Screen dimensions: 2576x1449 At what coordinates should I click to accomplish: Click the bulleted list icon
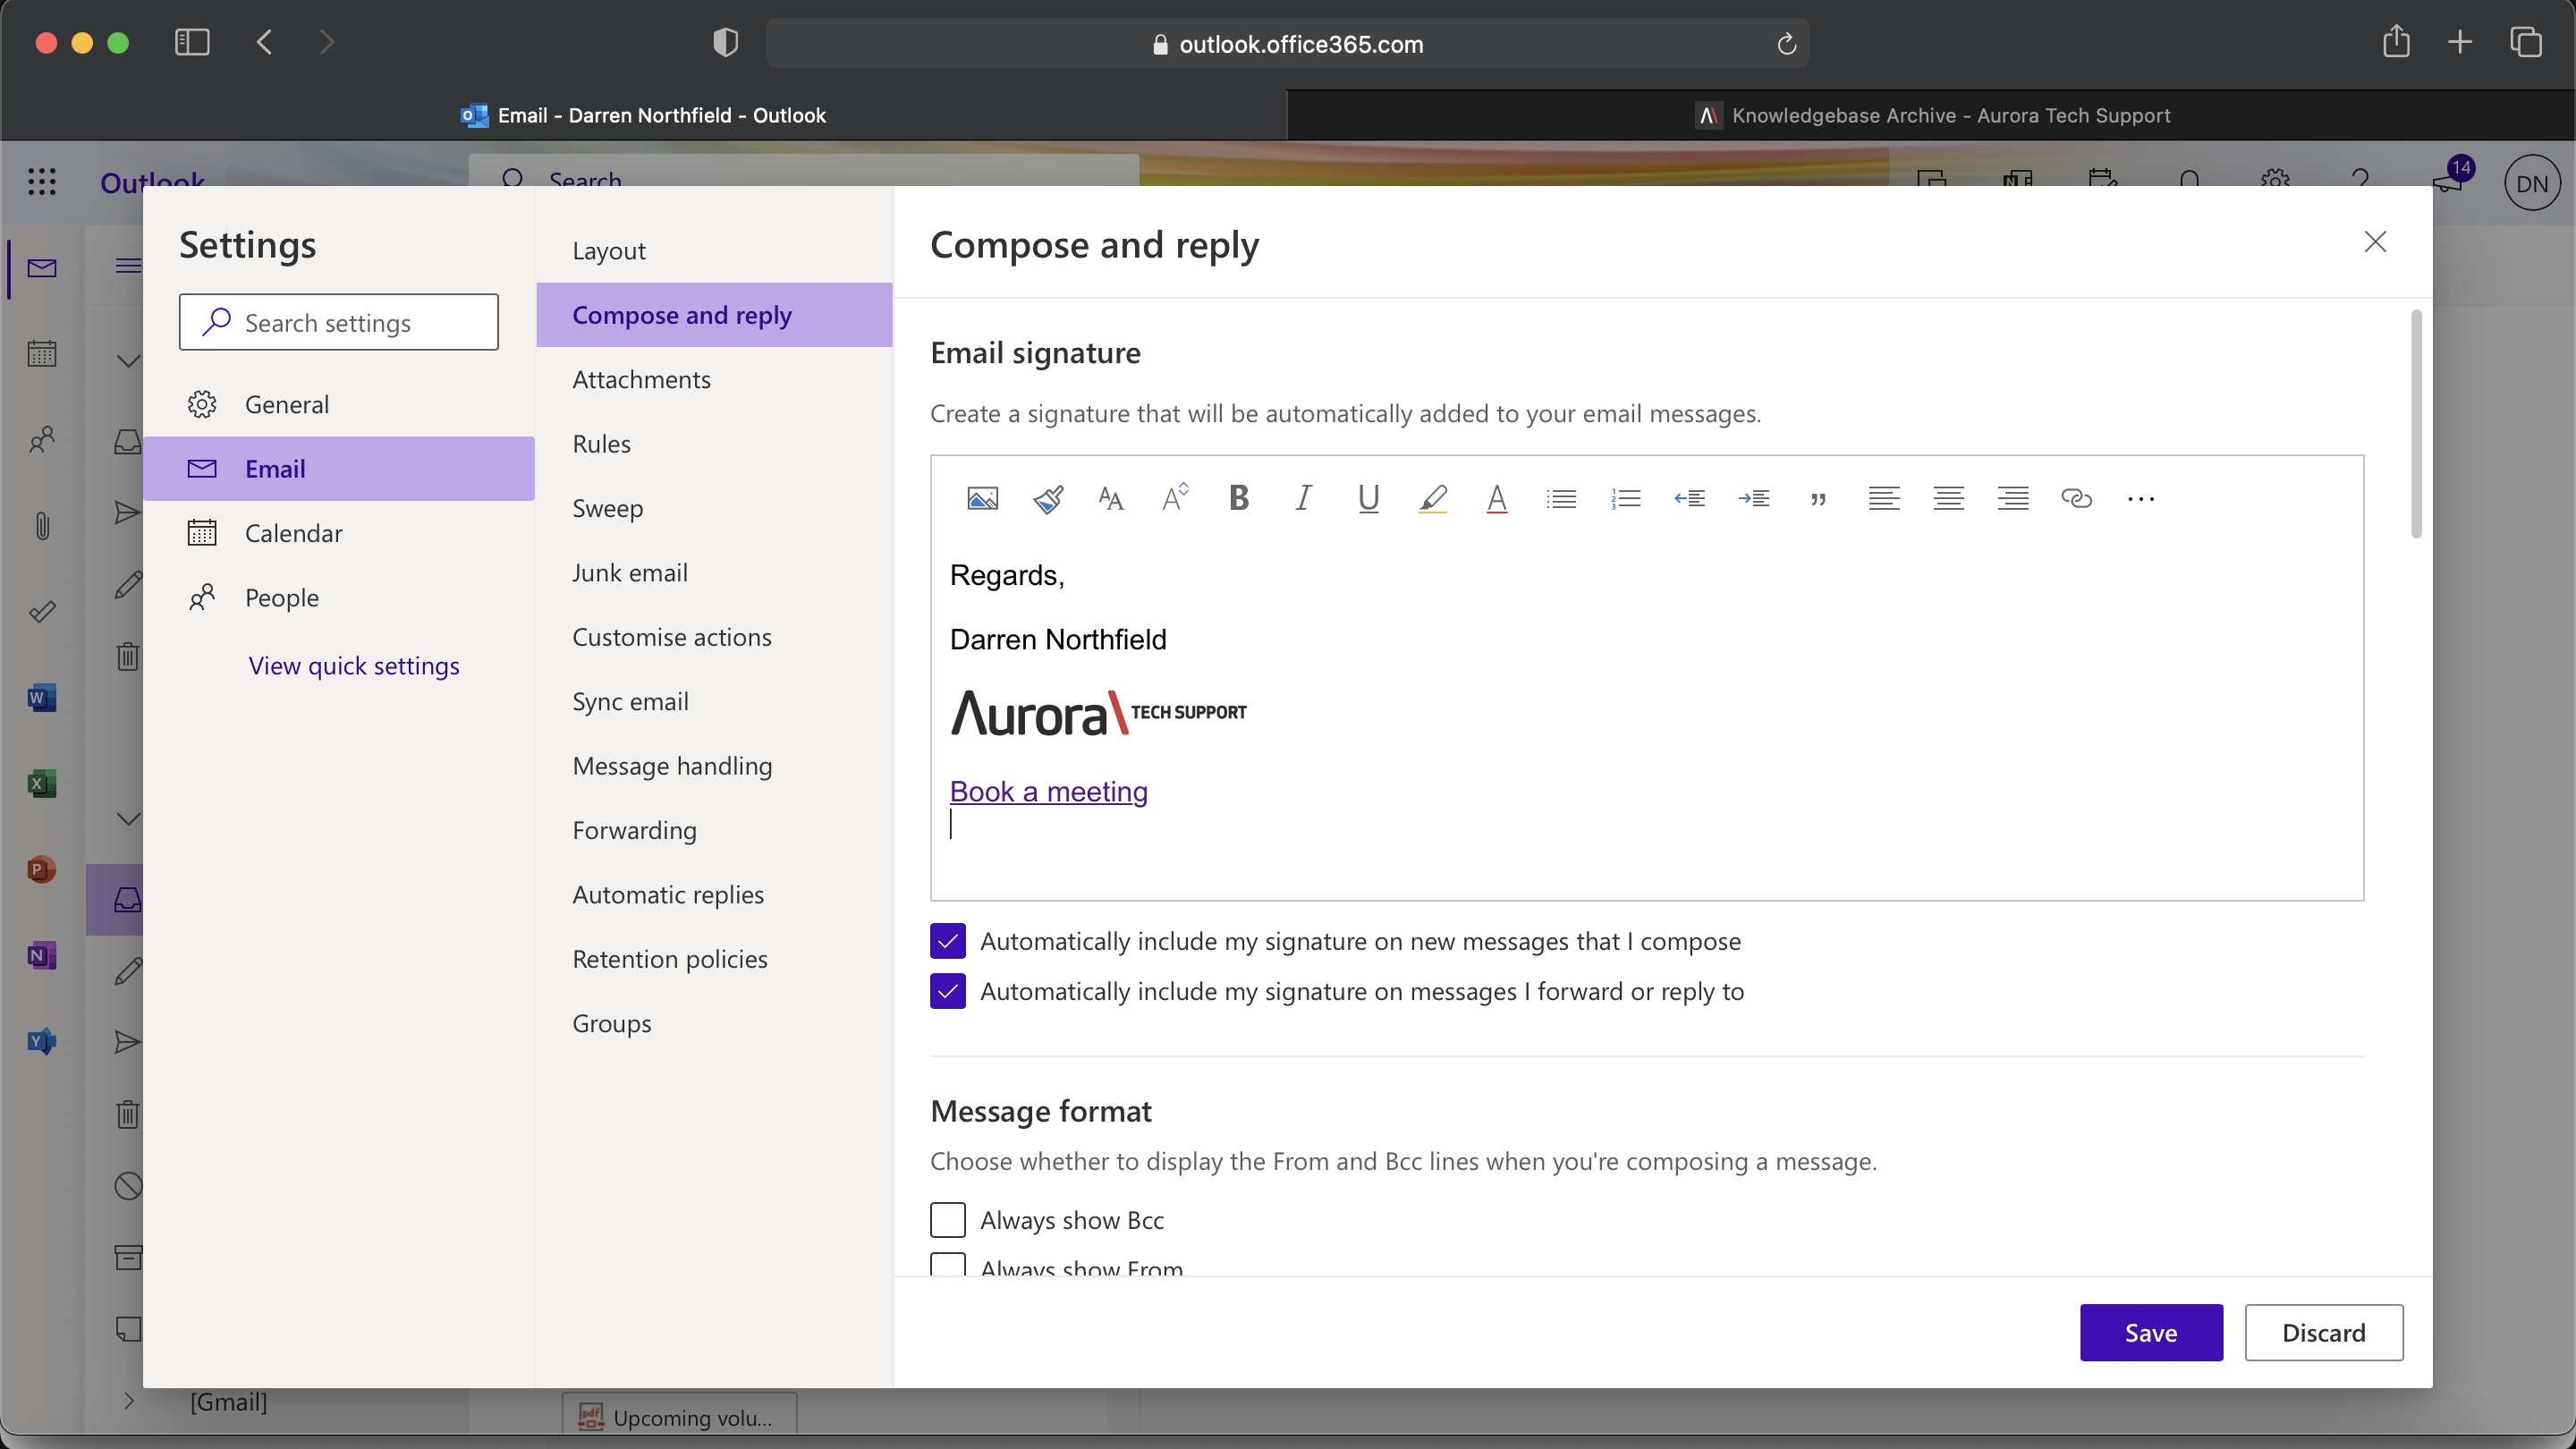[x=1561, y=497]
